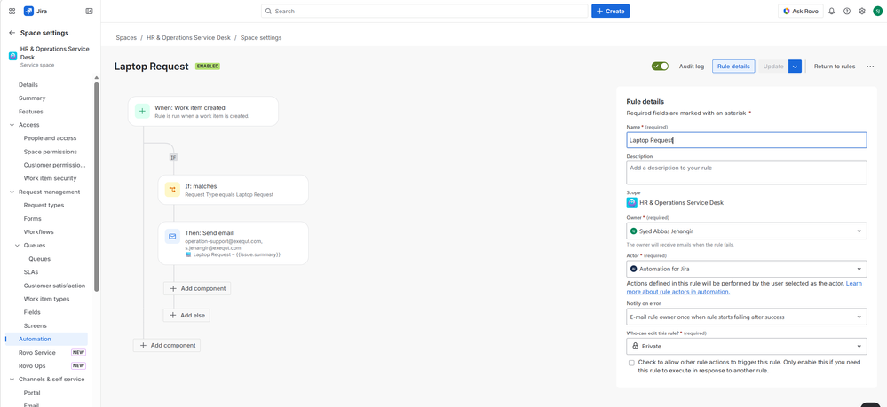
Task: Click in the Description text area
Action: pyautogui.click(x=746, y=172)
